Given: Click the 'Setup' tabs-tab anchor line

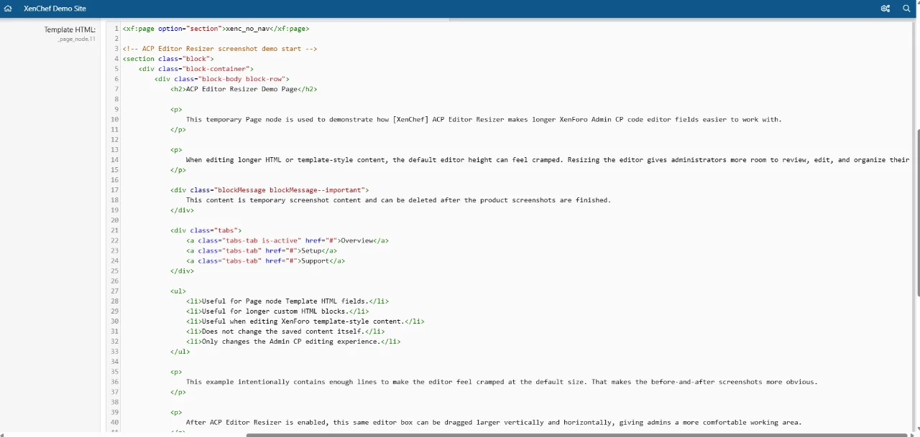Looking at the screenshot, I should coord(262,250).
